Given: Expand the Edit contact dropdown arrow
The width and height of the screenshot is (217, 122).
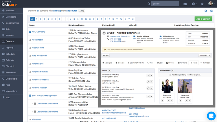Looking at the screenshot, I should click(x=209, y=55).
